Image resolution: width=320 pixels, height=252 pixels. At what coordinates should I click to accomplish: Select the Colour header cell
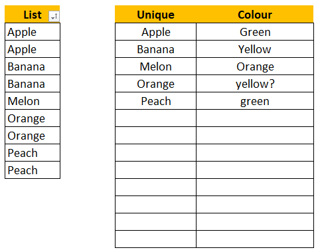(x=255, y=14)
